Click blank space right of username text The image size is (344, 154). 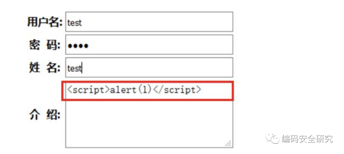coord(157,22)
